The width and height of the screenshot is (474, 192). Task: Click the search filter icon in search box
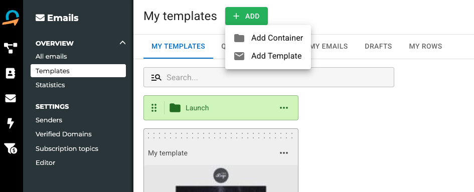[x=156, y=78]
